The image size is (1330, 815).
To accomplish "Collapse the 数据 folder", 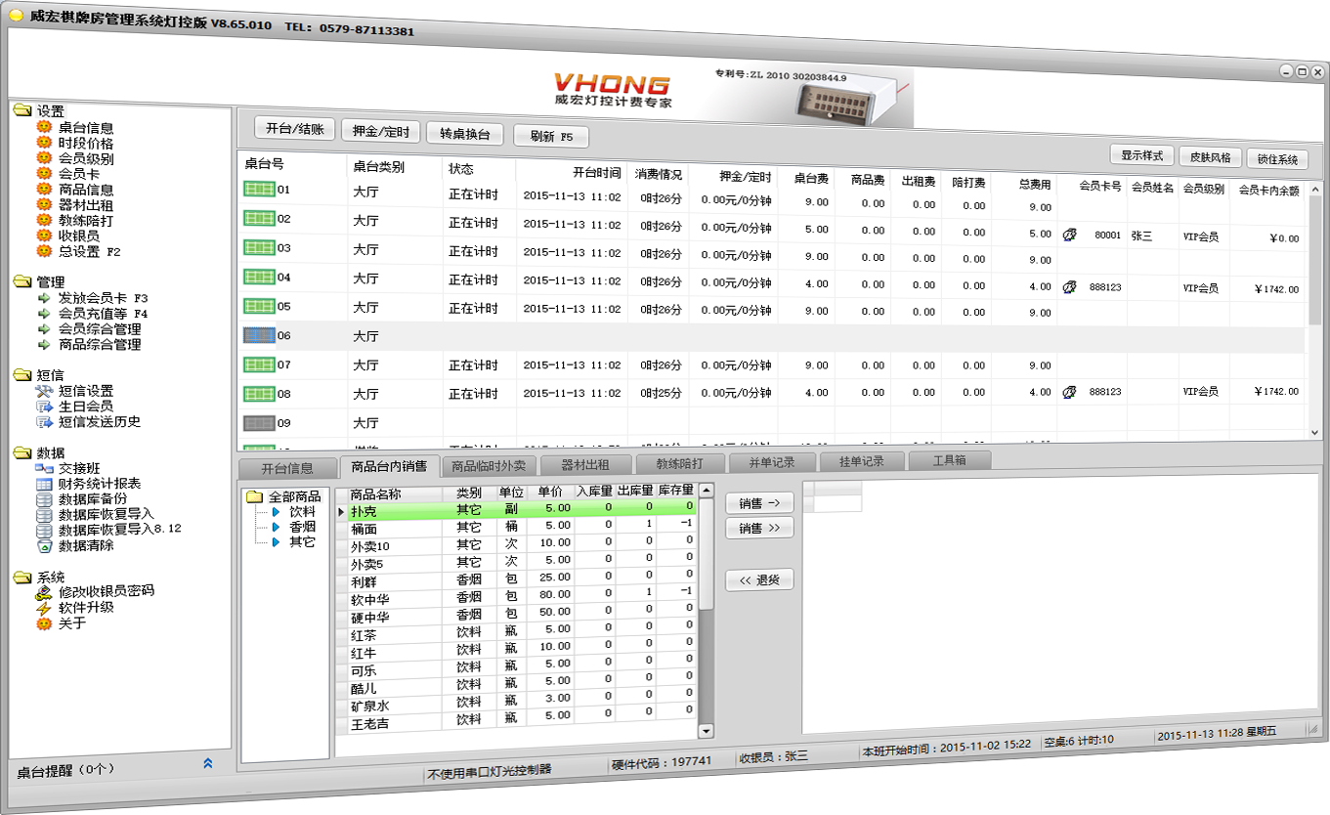I will (22, 452).
